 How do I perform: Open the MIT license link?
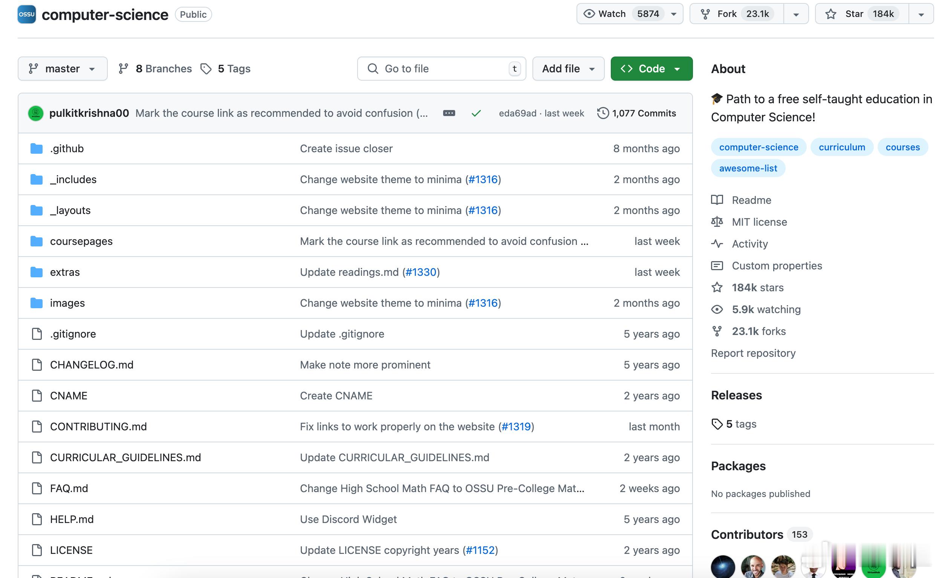click(759, 222)
